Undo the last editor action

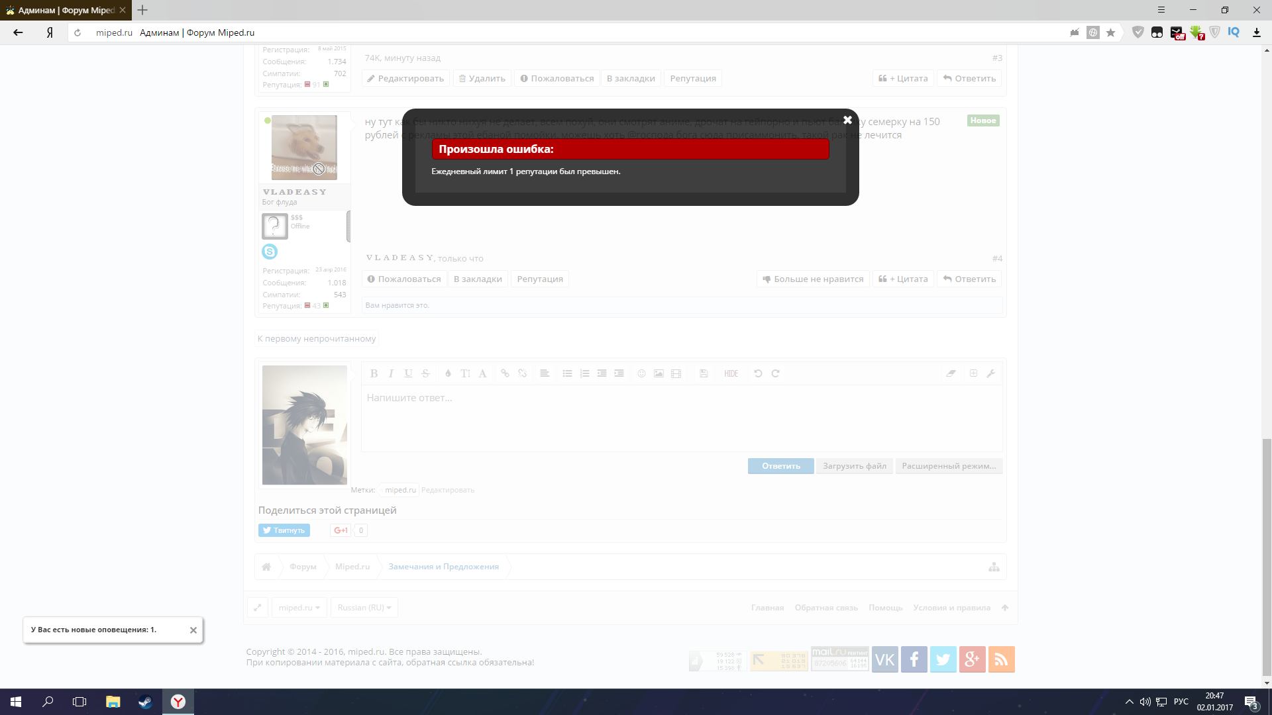click(758, 373)
